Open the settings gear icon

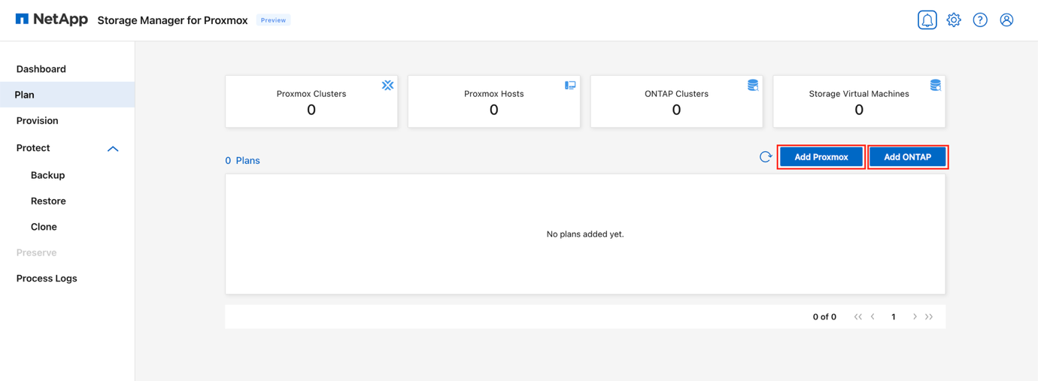954,20
